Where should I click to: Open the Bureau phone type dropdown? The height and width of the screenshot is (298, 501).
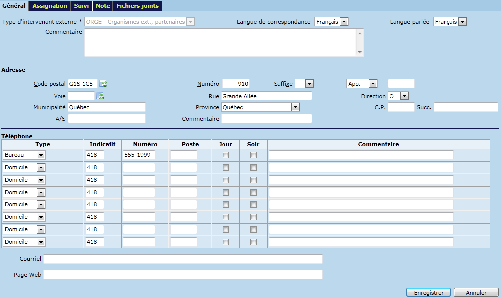point(41,155)
